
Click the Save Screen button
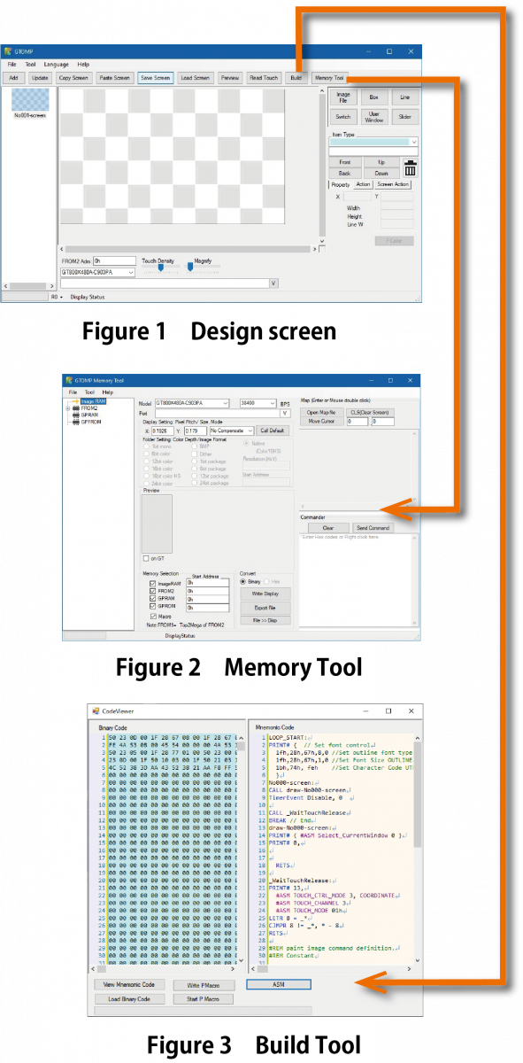coord(155,78)
